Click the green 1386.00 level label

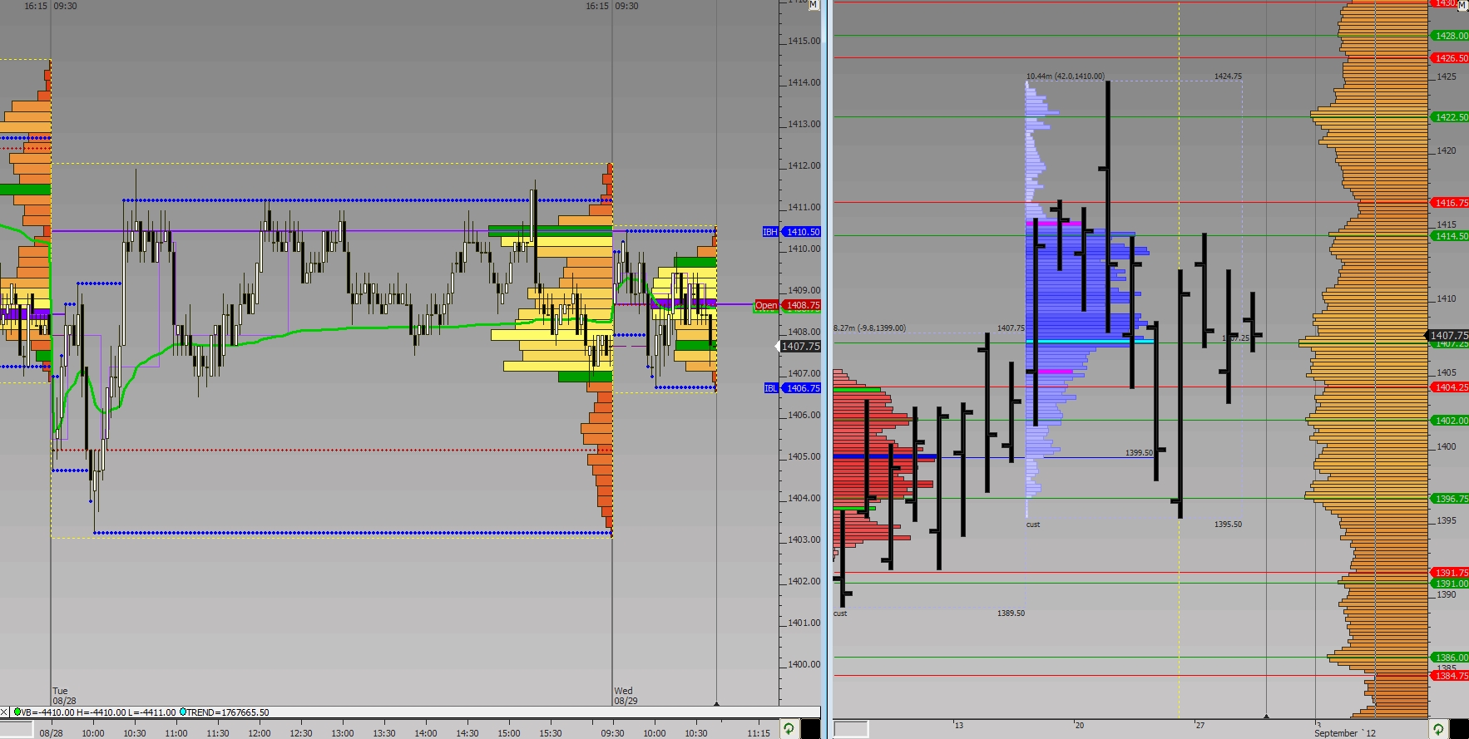(1450, 658)
